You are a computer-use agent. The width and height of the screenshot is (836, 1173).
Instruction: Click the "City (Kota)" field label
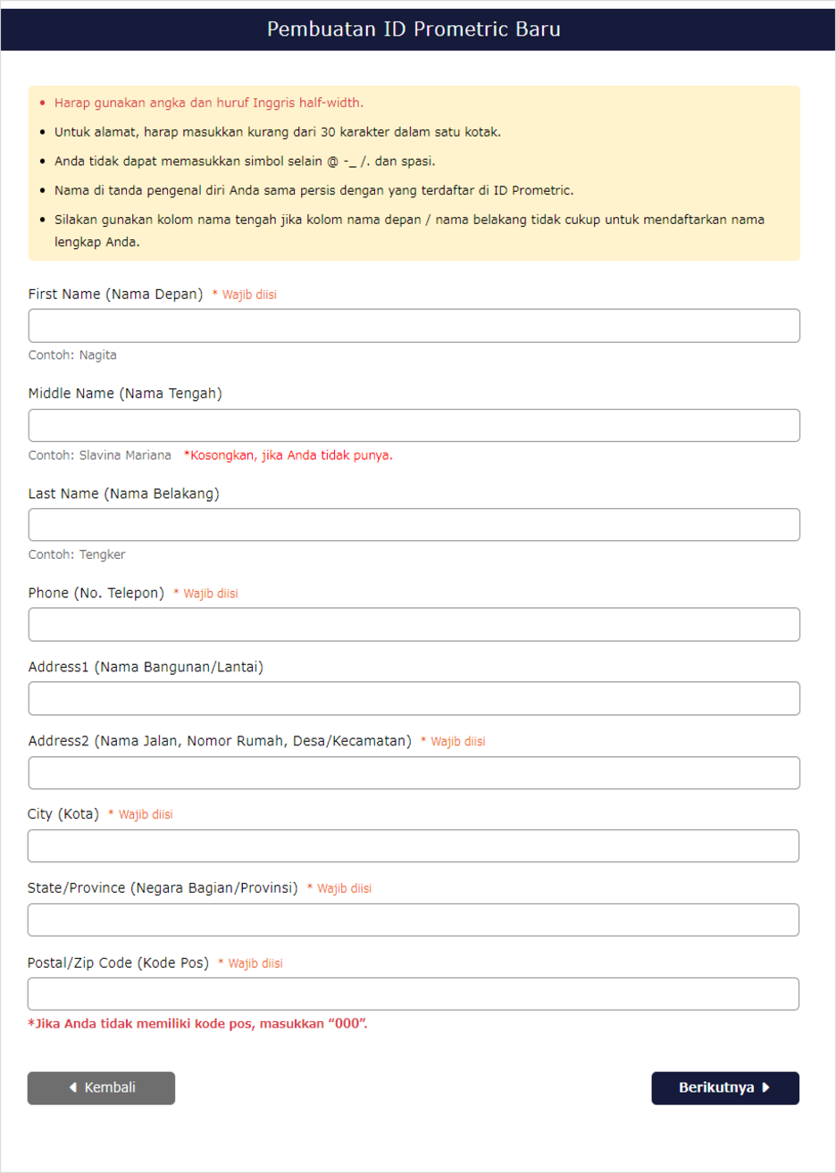(63, 814)
